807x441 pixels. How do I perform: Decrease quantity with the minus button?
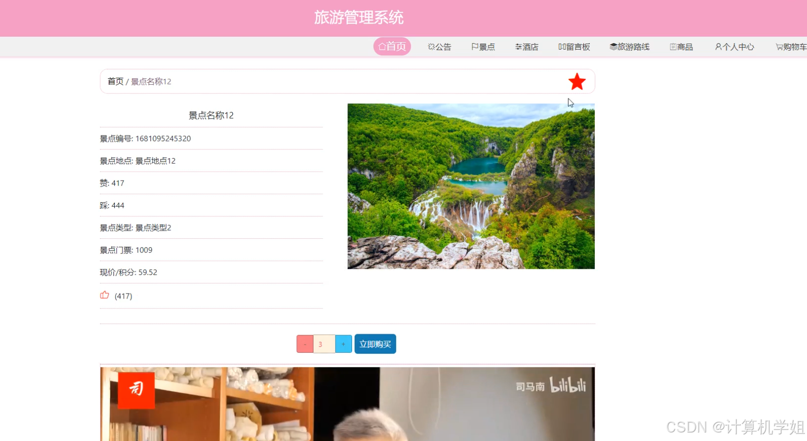305,344
